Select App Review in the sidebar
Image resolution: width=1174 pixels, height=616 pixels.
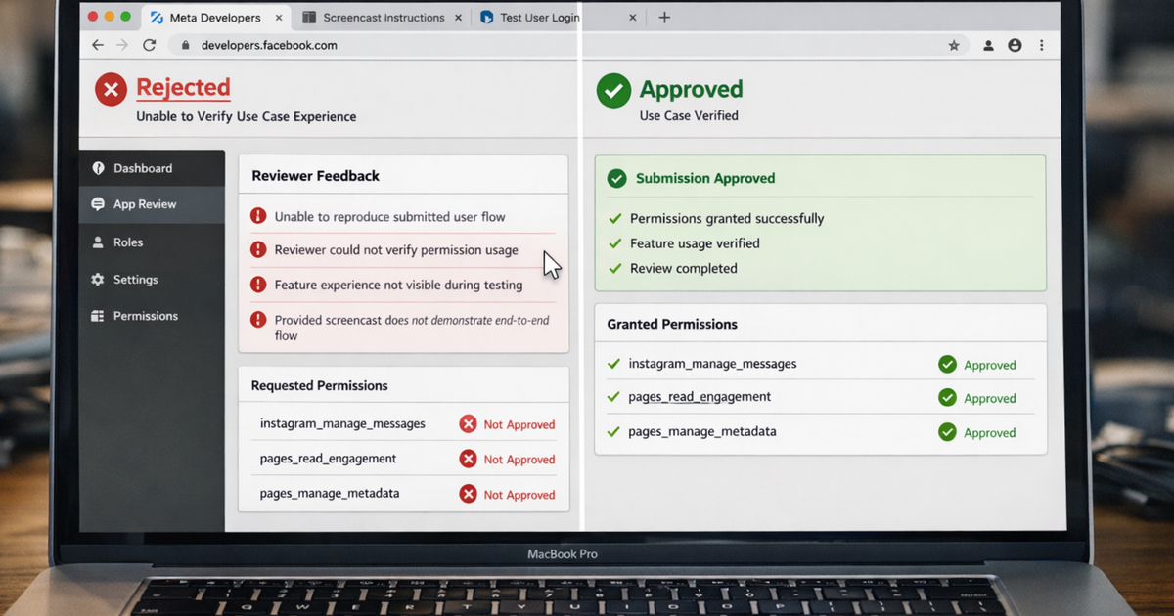(152, 204)
